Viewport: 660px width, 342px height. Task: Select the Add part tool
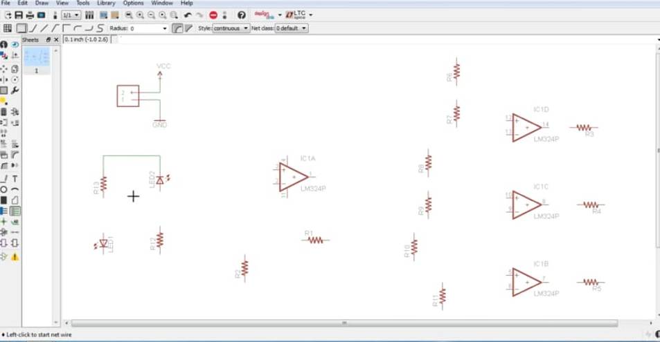(15, 112)
